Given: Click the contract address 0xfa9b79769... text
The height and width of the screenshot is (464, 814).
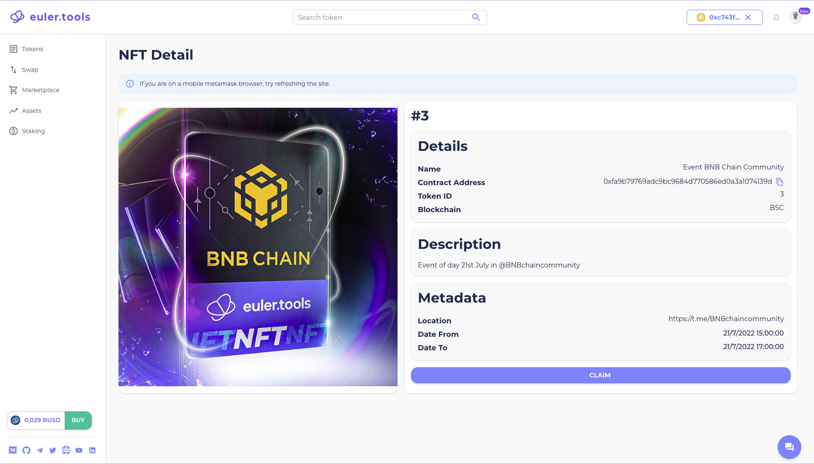Looking at the screenshot, I should tap(687, 182).
